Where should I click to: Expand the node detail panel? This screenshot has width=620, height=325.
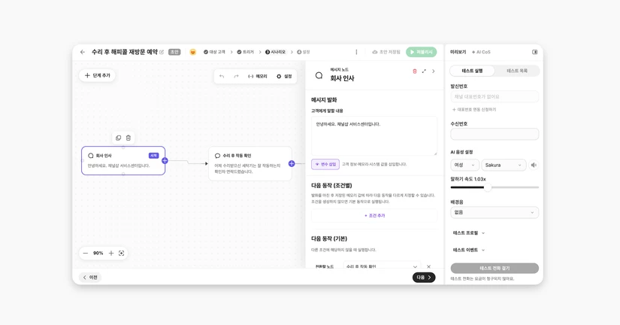coord(424,71)
